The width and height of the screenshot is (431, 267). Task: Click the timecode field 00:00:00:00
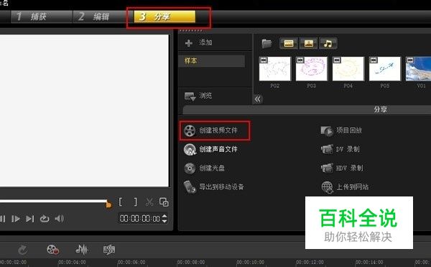140,219
